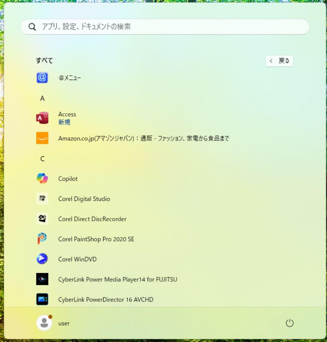
Task: Click the 戻る back button
Action: pos(279,61)
